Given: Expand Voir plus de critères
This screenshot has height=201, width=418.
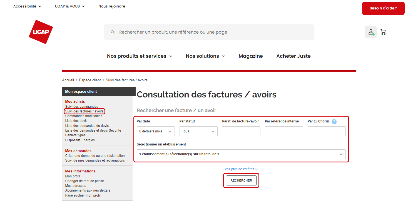Looking at the screenshot, I should tap(241, 169).
